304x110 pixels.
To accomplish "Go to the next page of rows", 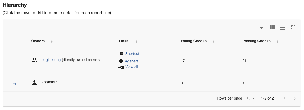I will (x=295, y=98).
